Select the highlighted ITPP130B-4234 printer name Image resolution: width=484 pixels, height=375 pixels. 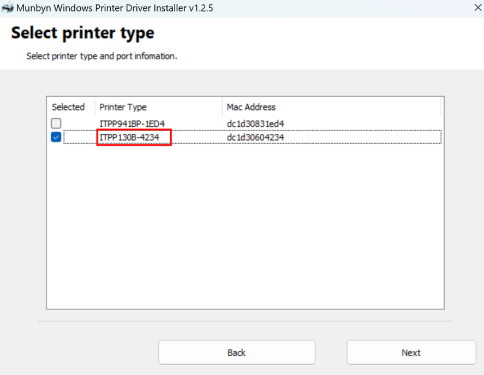[130, 138]
